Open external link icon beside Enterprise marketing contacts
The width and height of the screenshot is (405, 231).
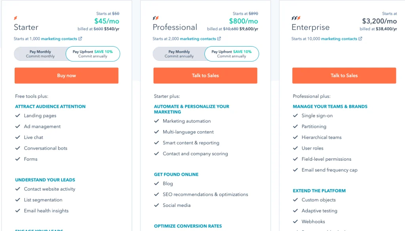[x=360, y=39]
